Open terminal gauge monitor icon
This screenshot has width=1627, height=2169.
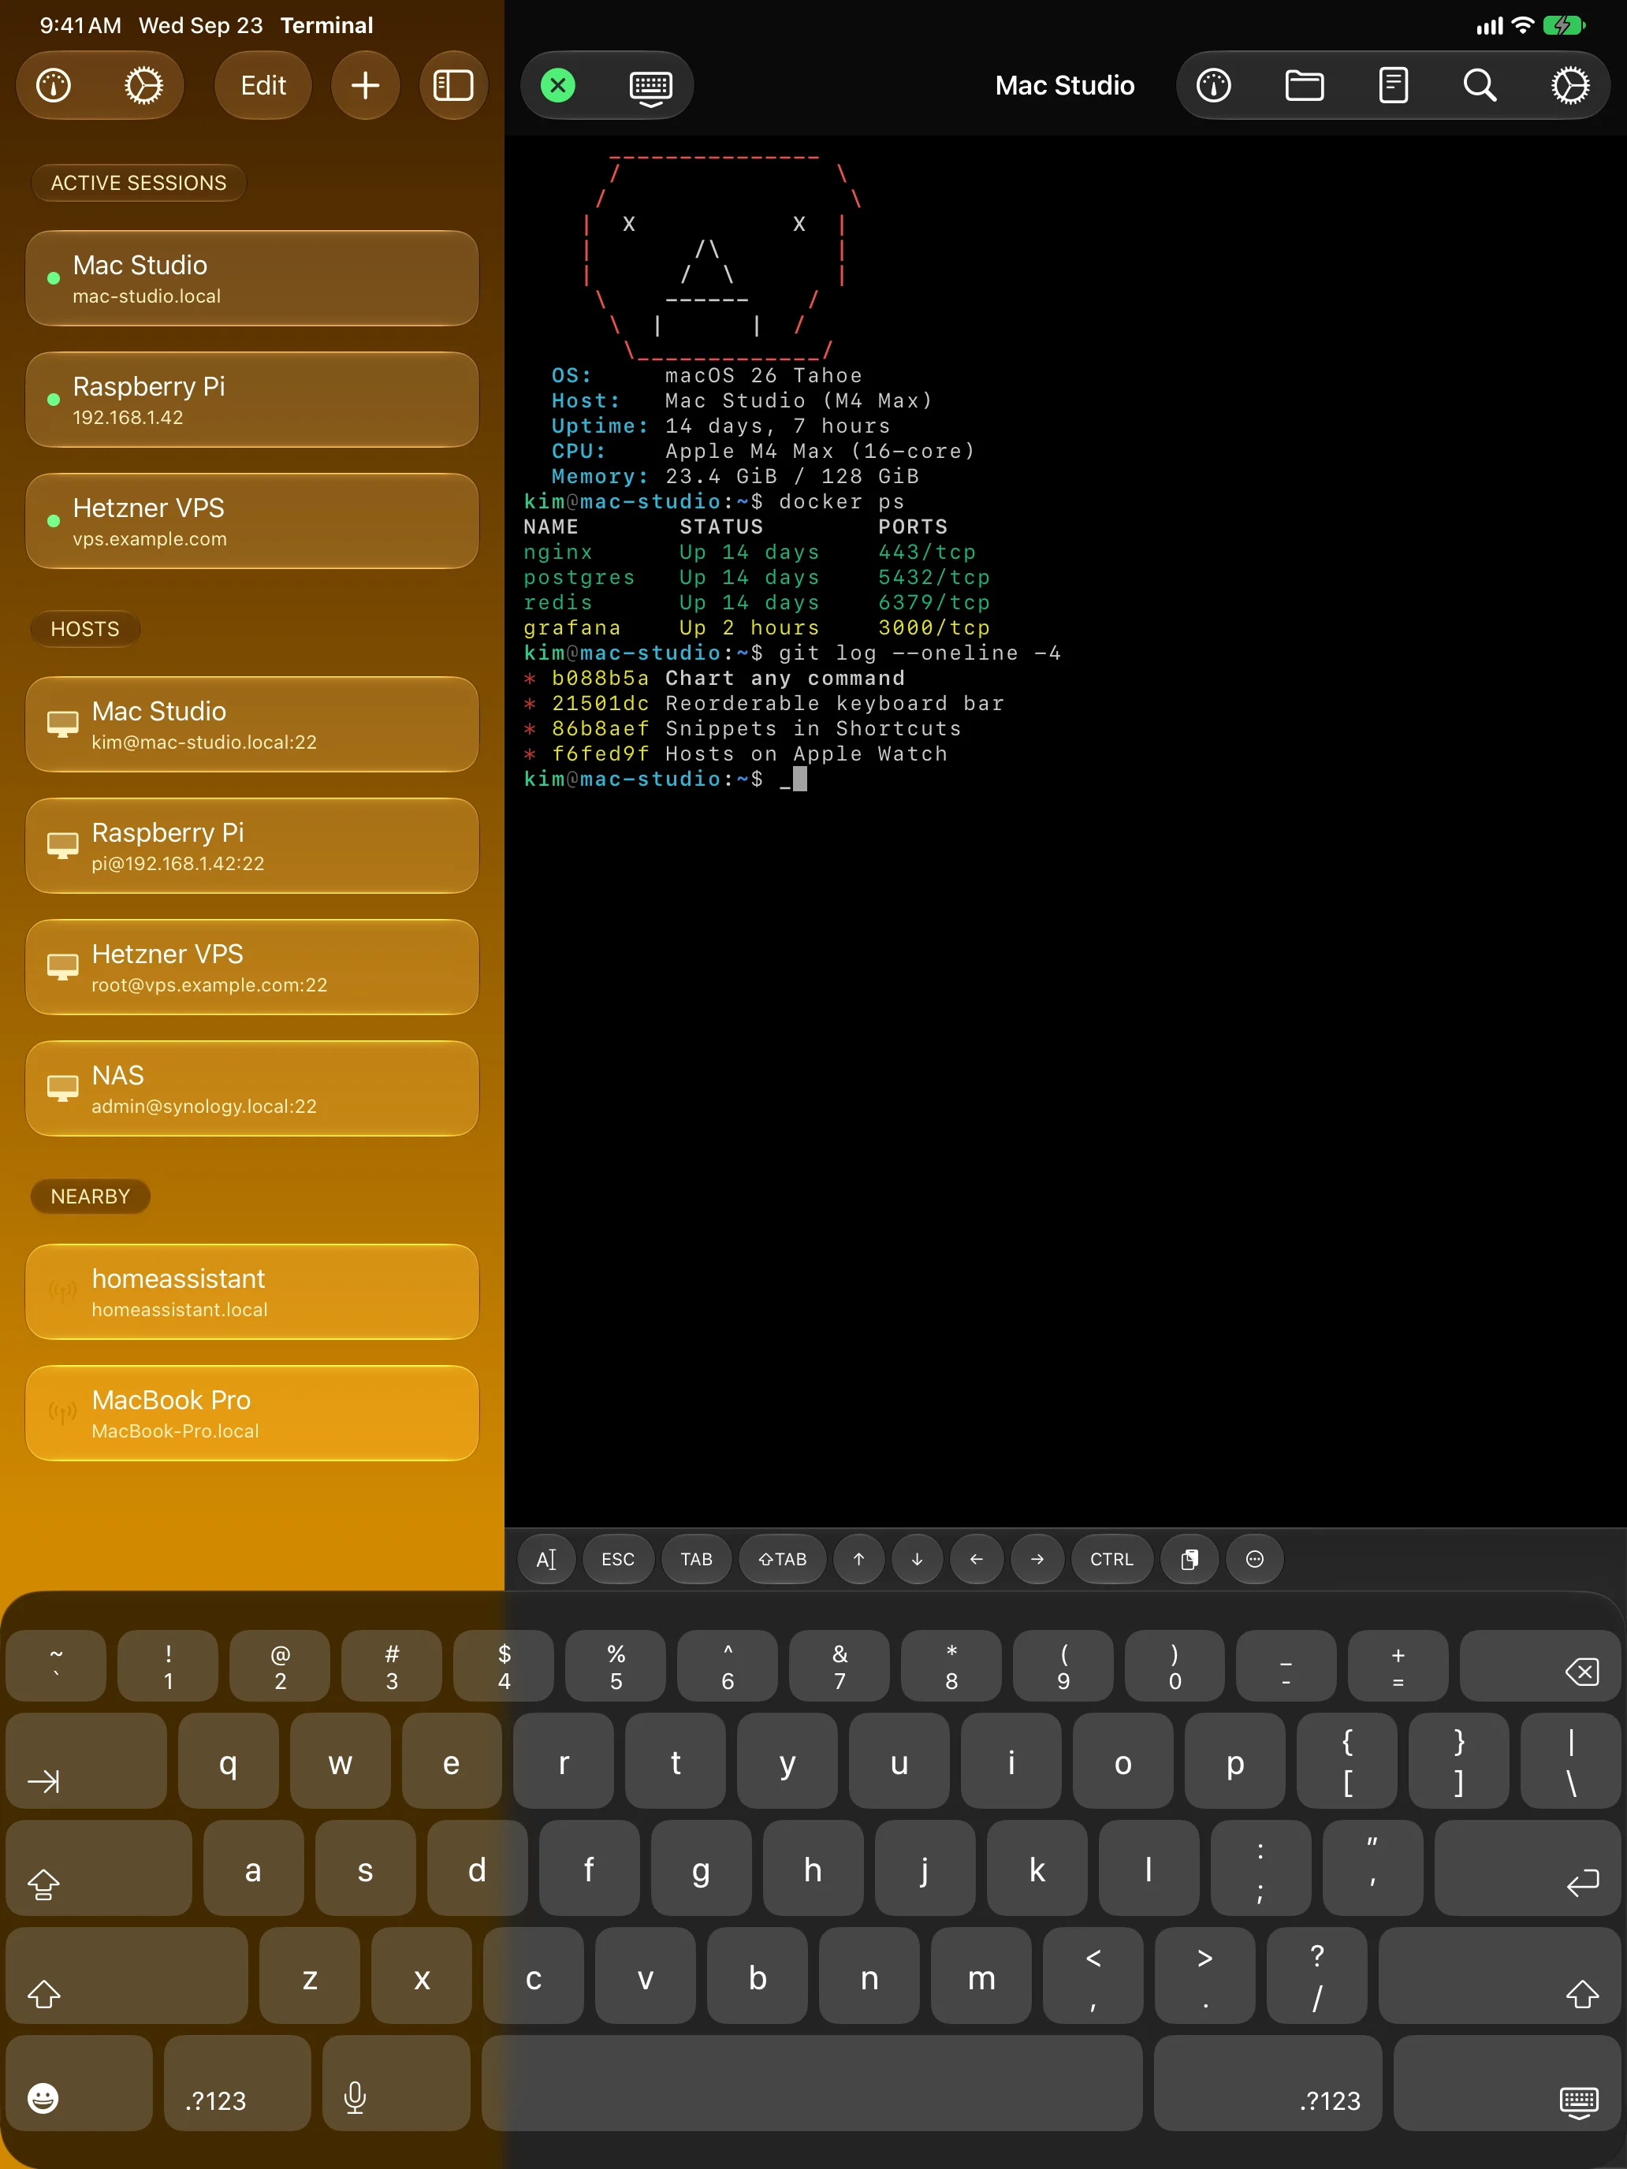[x=1214, y=85]
